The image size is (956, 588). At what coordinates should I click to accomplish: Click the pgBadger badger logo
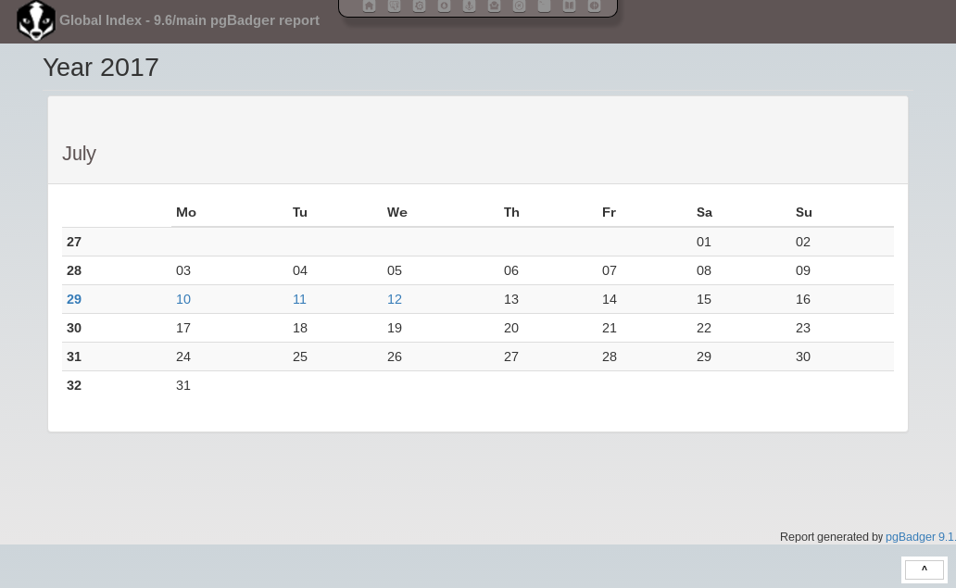[x=36, y=20]
